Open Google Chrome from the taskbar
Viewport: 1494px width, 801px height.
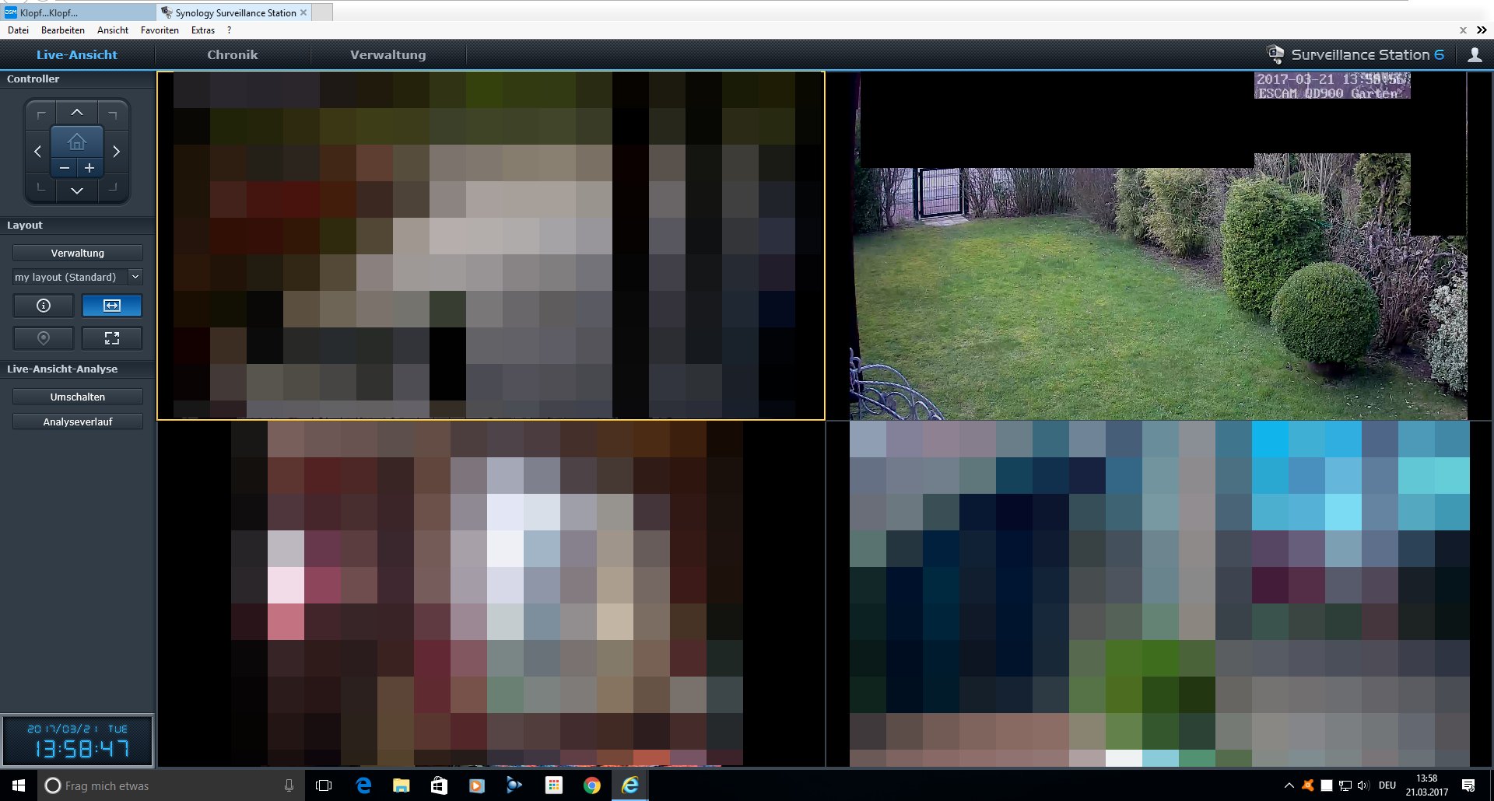coord(592,785)
